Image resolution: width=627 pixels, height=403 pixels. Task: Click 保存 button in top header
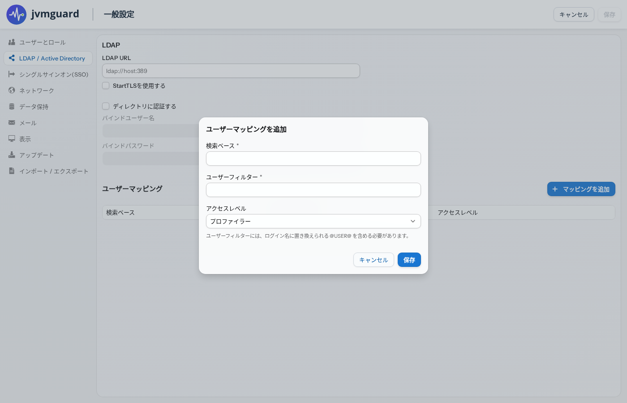pos(610,14)
